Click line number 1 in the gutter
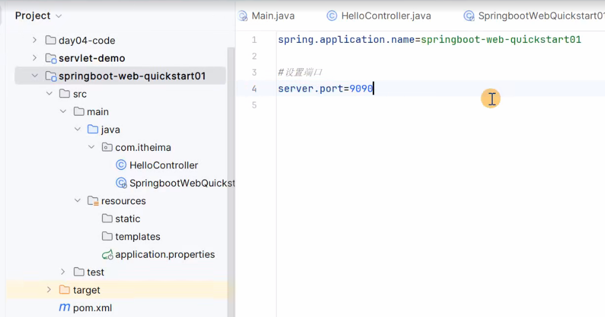Image resolution: width=605 pixels, height=317 pixels. tap(254, 40)
